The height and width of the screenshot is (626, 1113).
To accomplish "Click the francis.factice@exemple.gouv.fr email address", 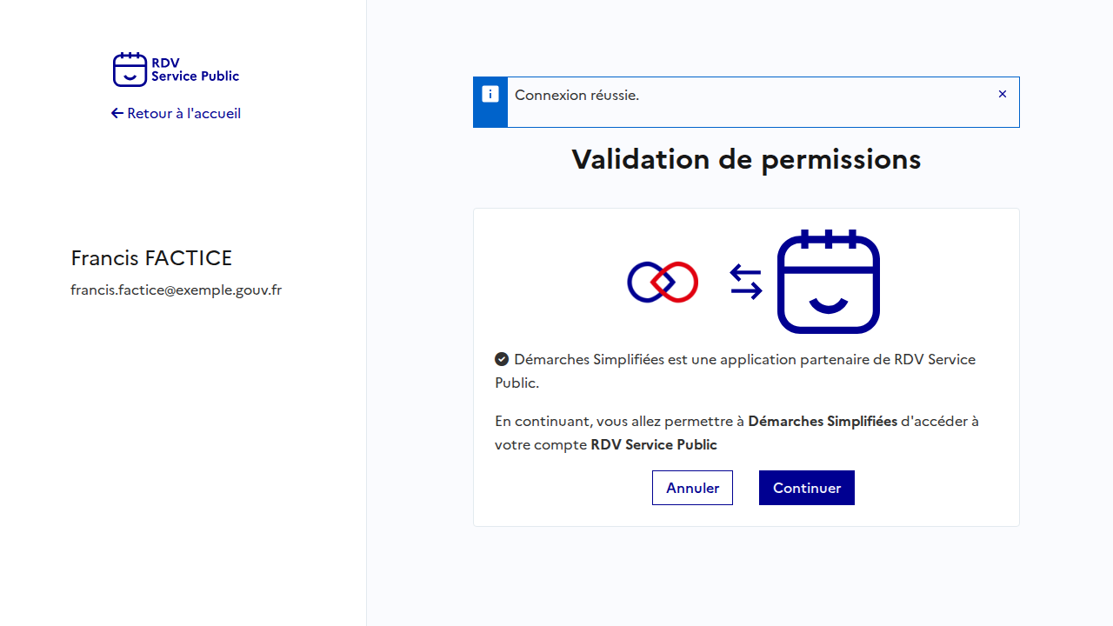I will [176, 290].
